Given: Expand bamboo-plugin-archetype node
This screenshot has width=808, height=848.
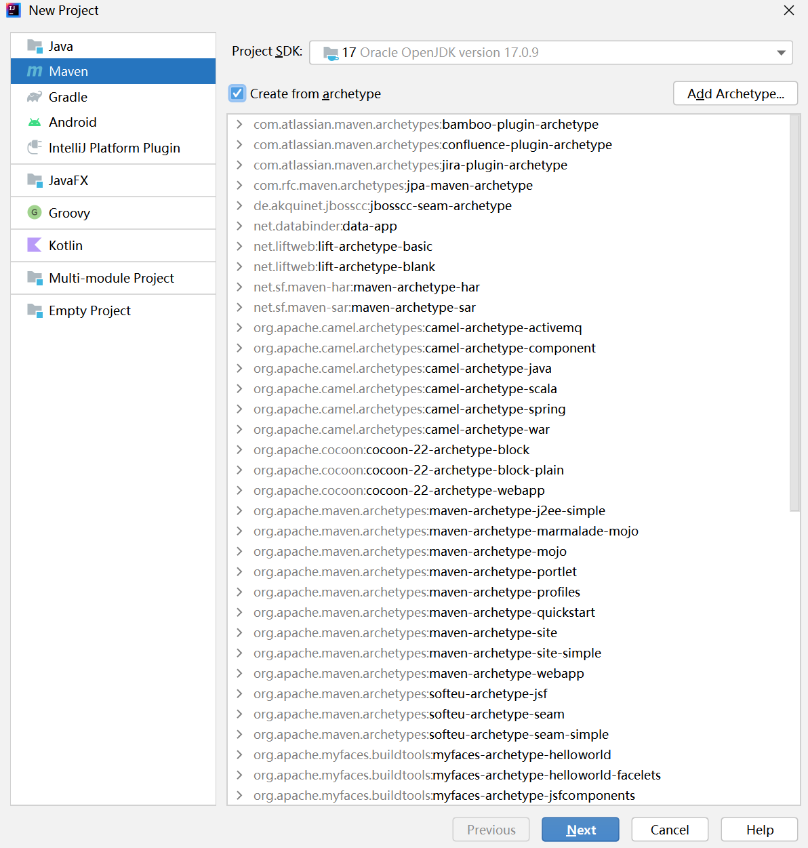Looking at the screenshot, I should [239, 124].
